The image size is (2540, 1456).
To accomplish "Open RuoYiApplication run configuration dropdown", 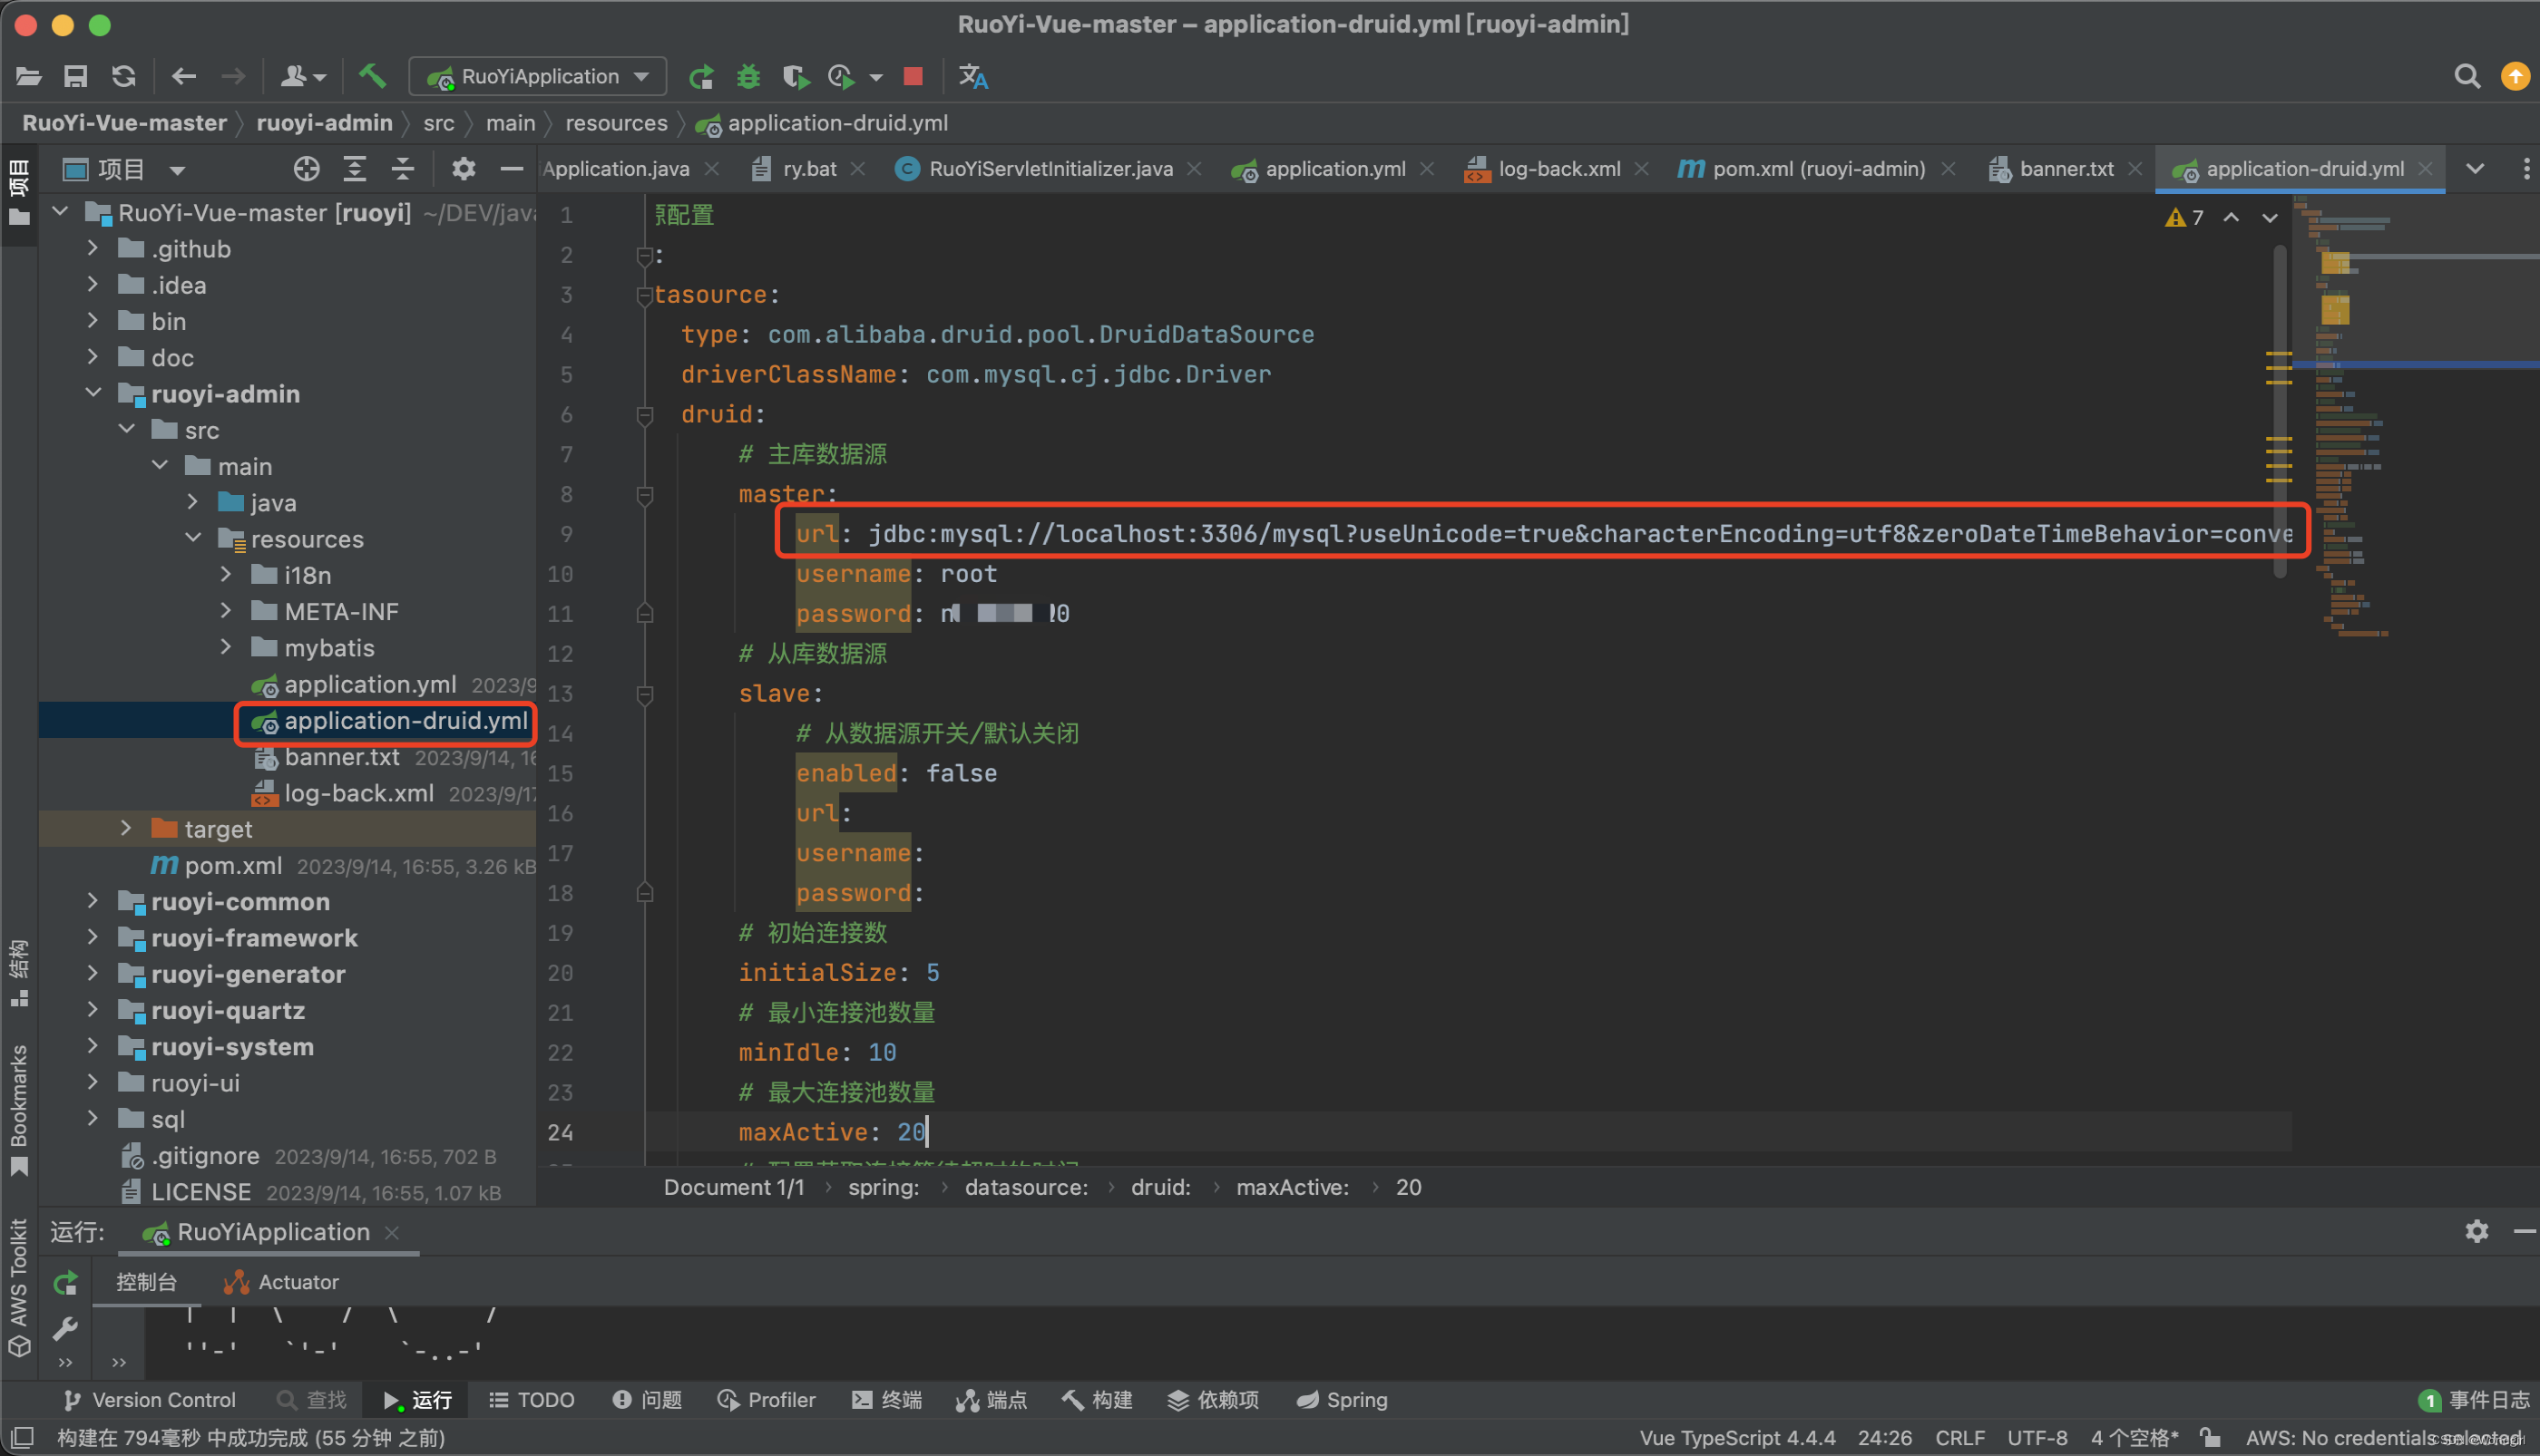I will (538, 76).
